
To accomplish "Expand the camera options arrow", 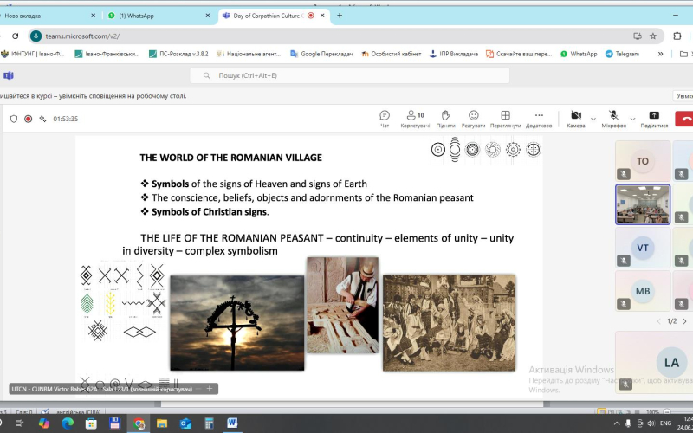I will 593,119.
